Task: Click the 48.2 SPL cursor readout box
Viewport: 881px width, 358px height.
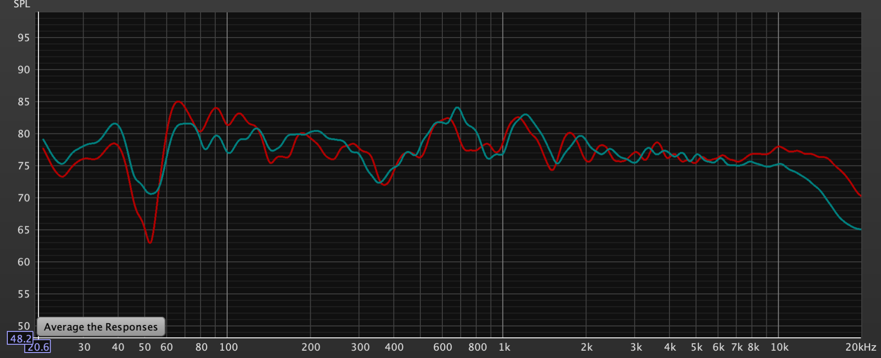Action: pyautogui.click(x=20, y=338)
